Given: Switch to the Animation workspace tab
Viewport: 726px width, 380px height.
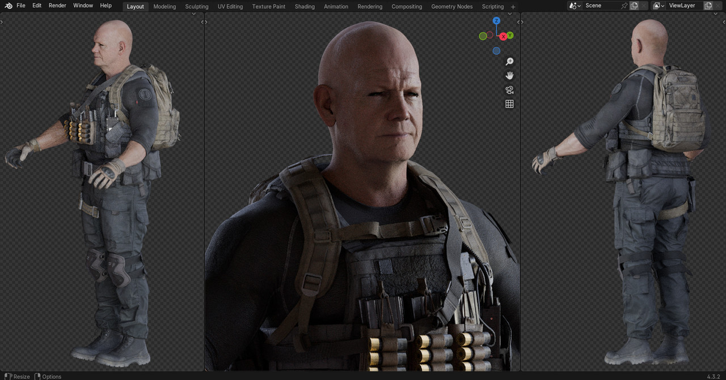Looking at the screenshot, I should [x=336, y=6].
